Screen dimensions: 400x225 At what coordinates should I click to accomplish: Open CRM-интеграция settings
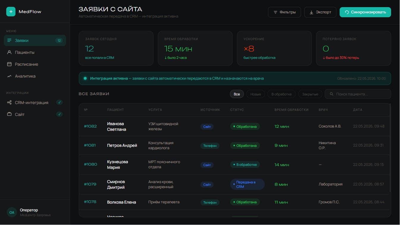[x=35, y=103]
